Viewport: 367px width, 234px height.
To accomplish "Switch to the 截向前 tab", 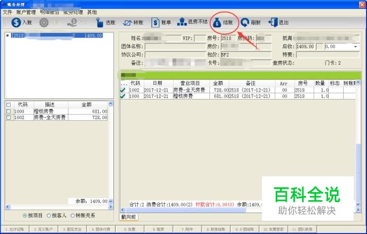I will (x=128, y=217).
